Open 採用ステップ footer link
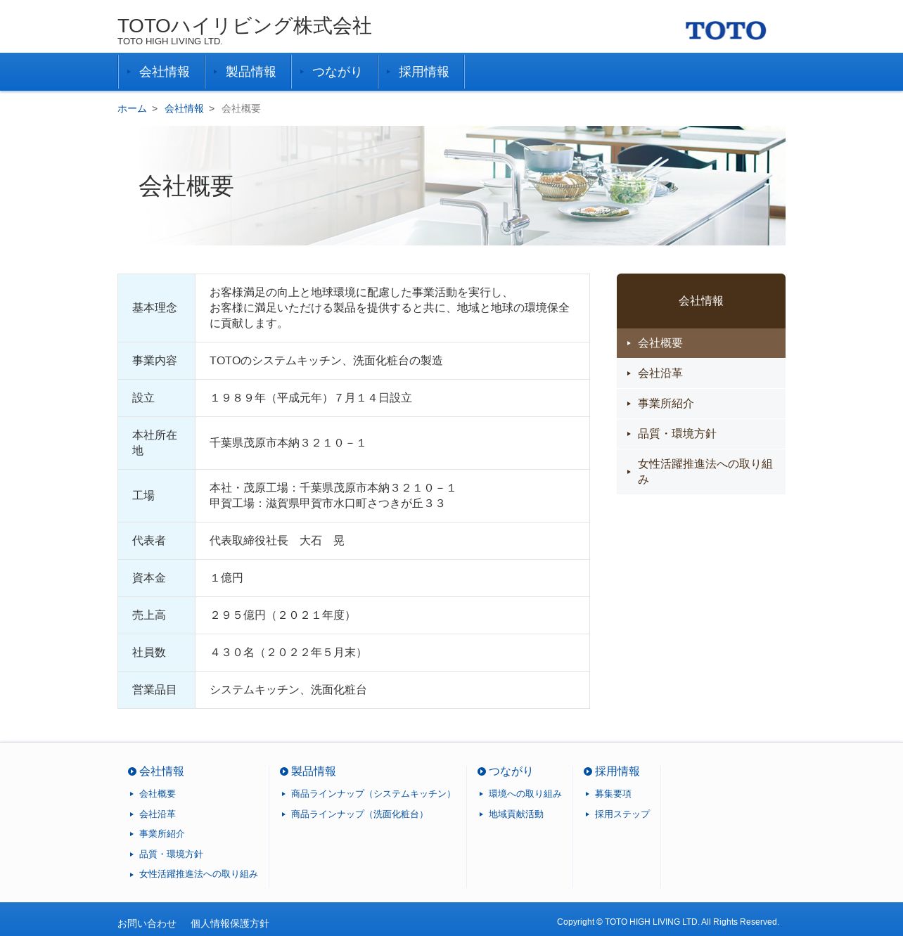903x936 pixels. (x=622, y=814)
